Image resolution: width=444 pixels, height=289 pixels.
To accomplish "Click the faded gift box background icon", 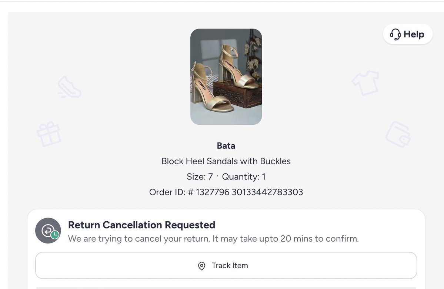I will click(49, 134).
